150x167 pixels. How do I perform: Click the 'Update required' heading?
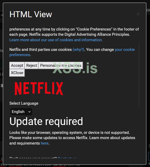click(46, 121)
